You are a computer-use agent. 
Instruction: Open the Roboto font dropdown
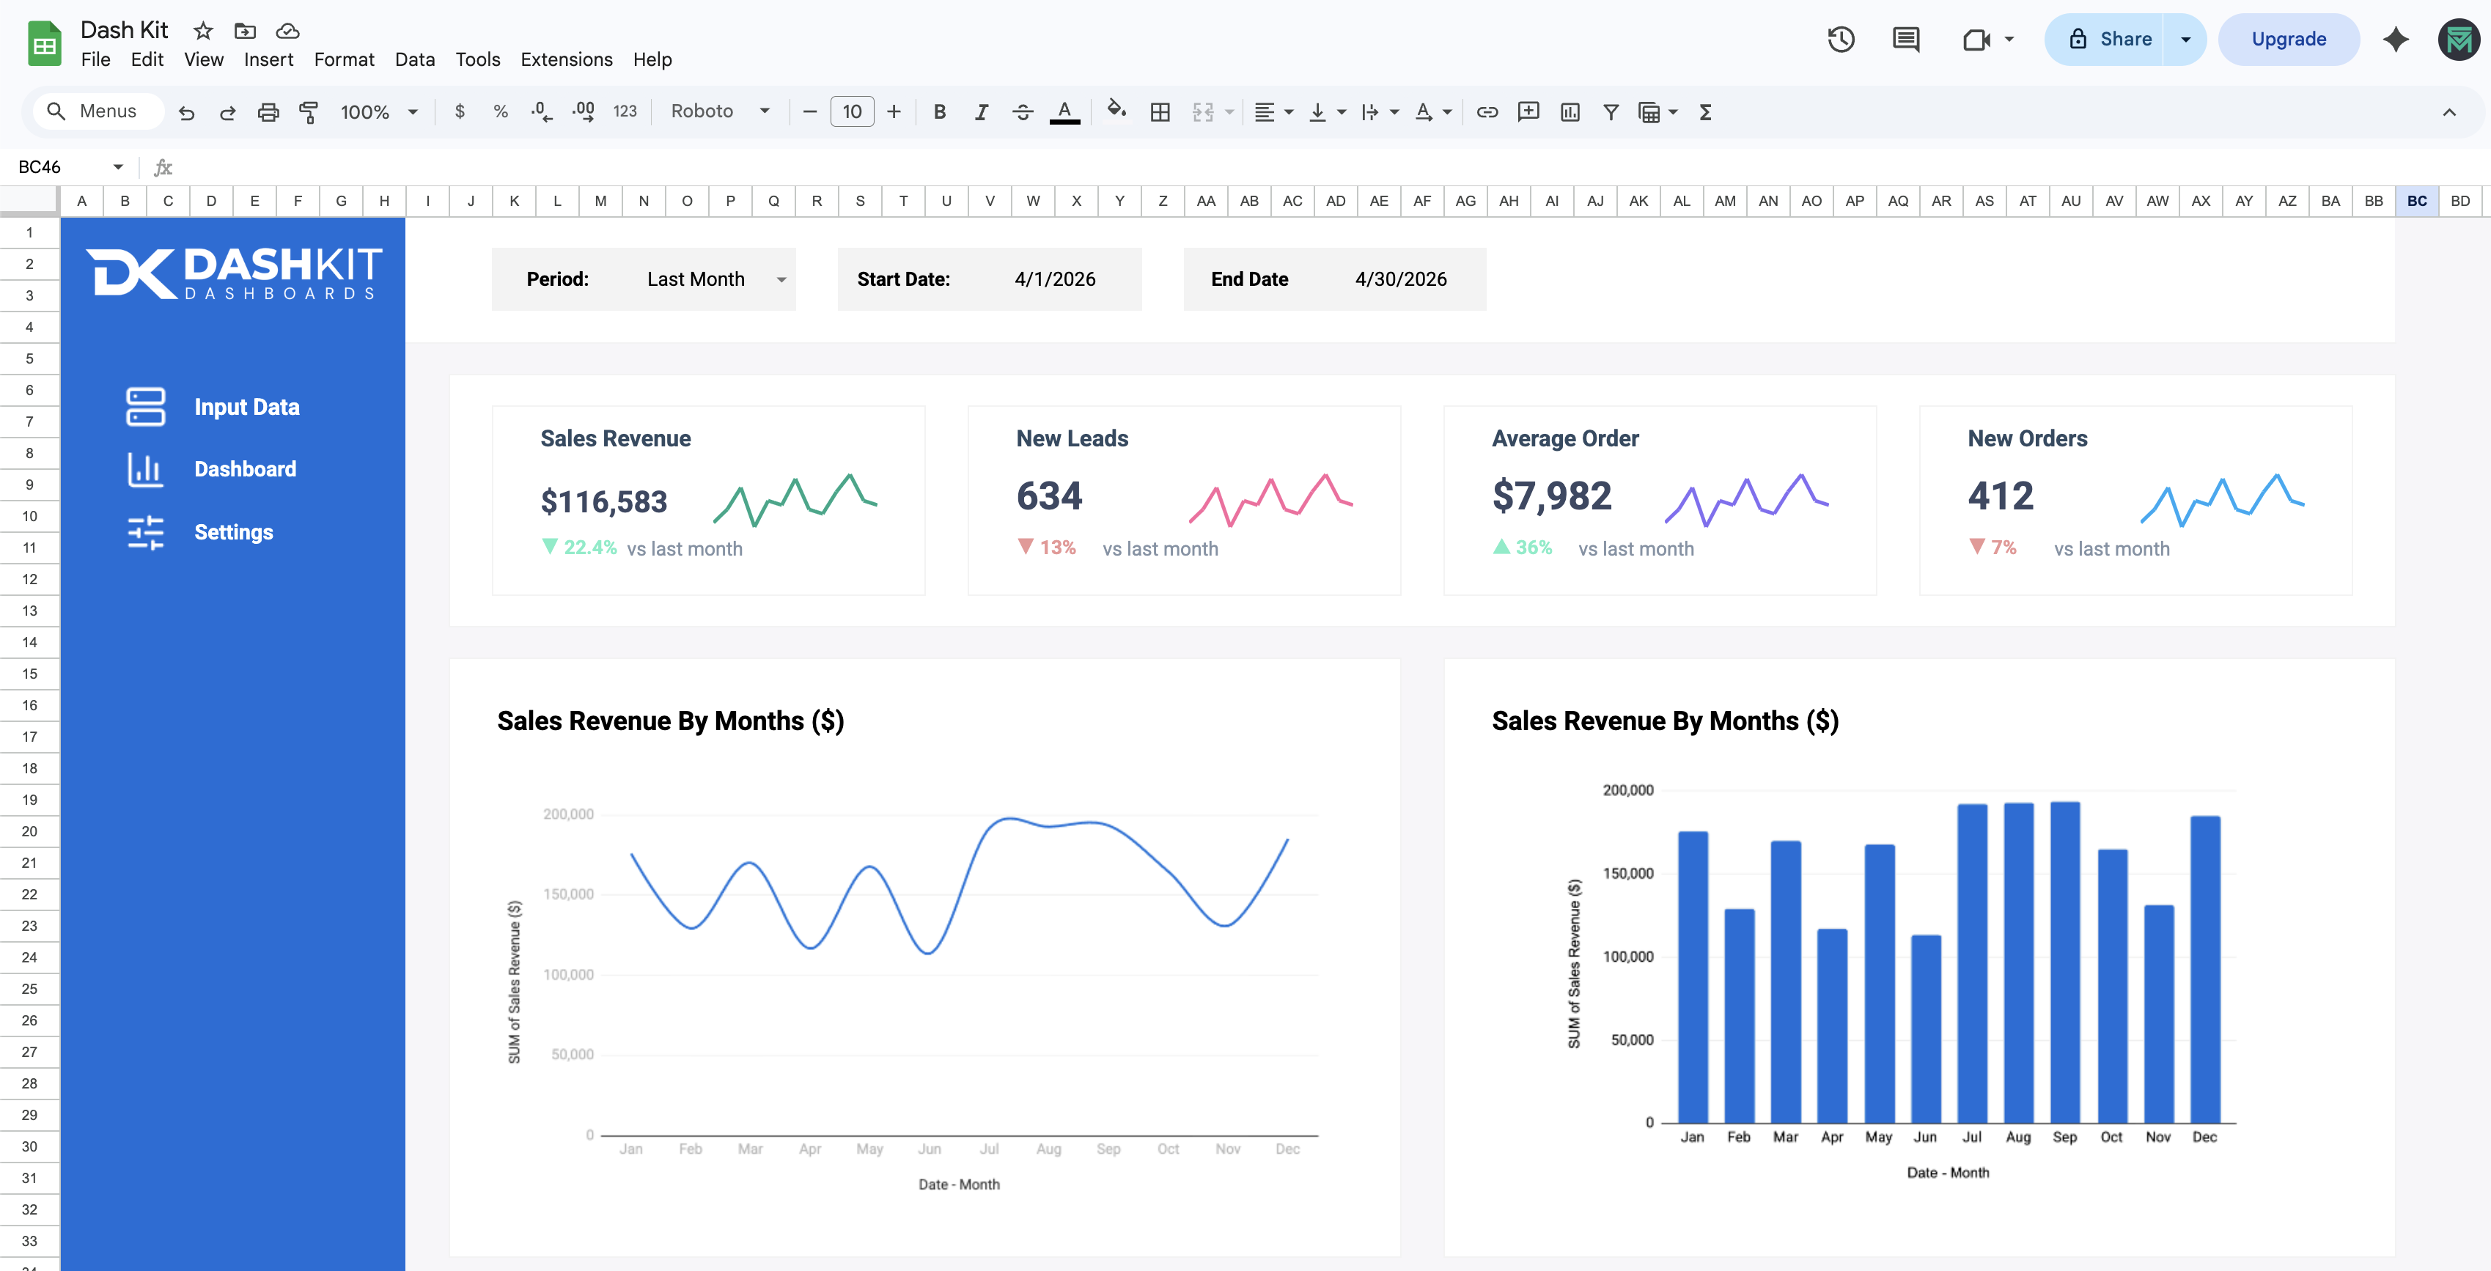click(721, 111)
